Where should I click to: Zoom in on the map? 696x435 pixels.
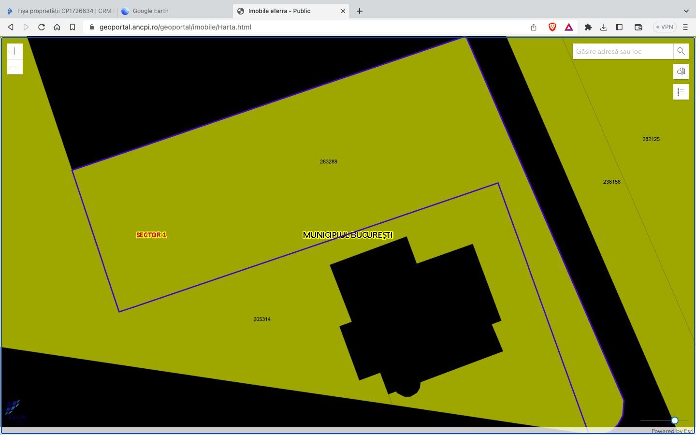15,51
